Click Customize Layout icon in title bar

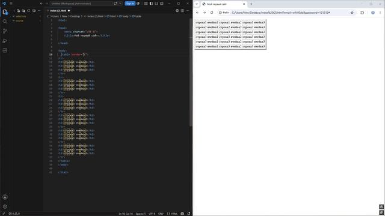click(x=146, y=4)
